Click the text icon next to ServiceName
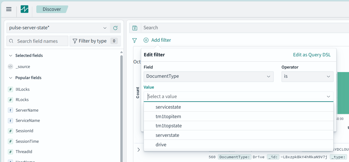 (11, 121)
